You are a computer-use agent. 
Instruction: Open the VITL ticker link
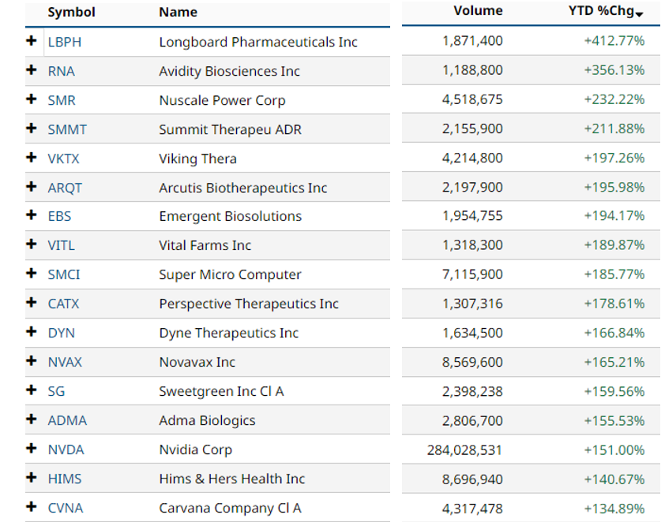[x=61, y=245]
